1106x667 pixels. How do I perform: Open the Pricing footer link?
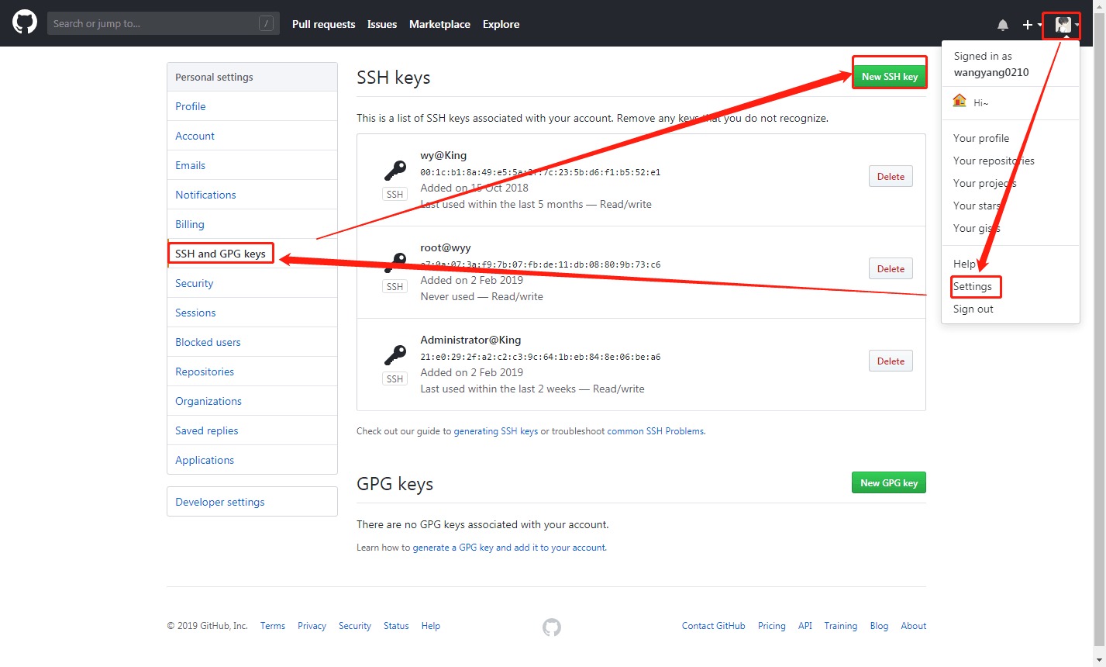pyautogui.click(x=772, y=626)
